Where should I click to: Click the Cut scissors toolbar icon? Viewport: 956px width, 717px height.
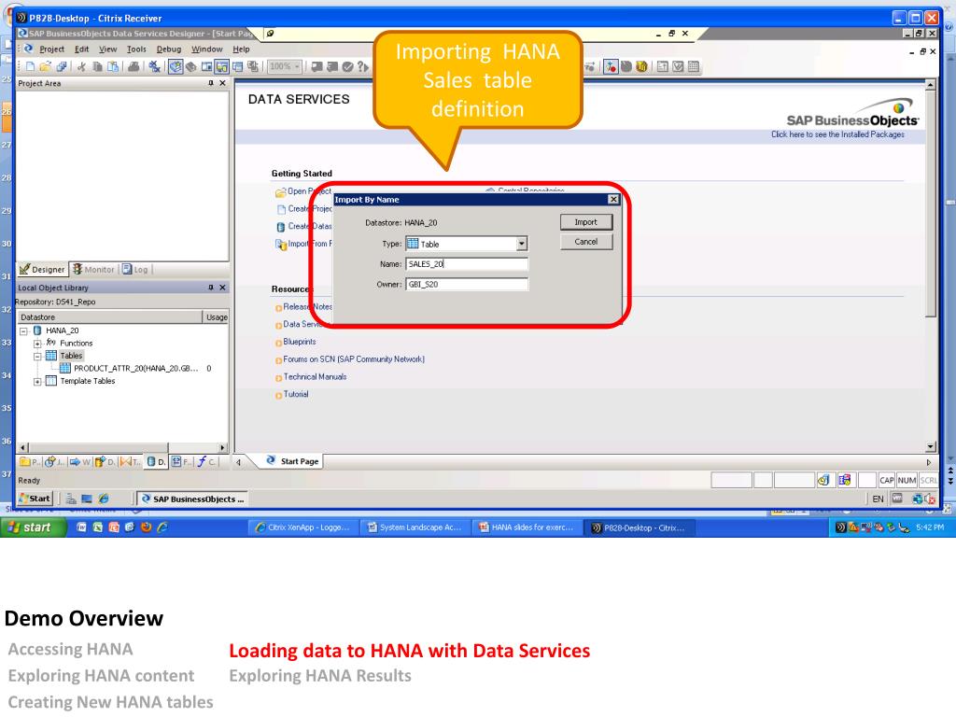point(81,66)
